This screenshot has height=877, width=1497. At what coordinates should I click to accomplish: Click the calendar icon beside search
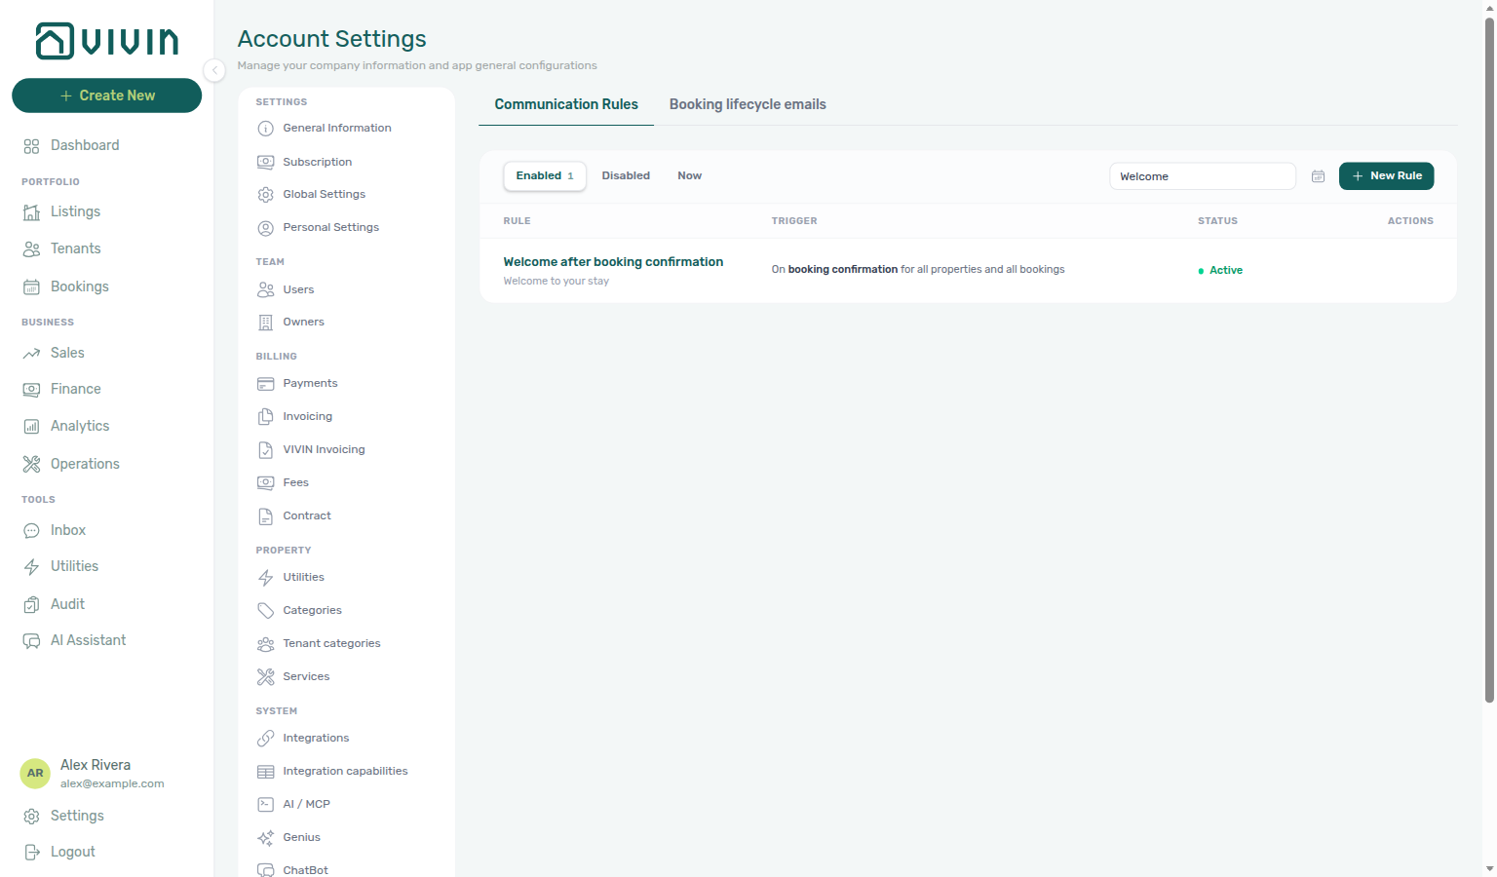click(x=1318, y=176)
